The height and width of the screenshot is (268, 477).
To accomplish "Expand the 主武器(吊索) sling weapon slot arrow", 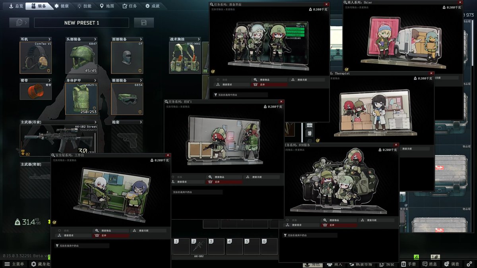I will (95, 122).
